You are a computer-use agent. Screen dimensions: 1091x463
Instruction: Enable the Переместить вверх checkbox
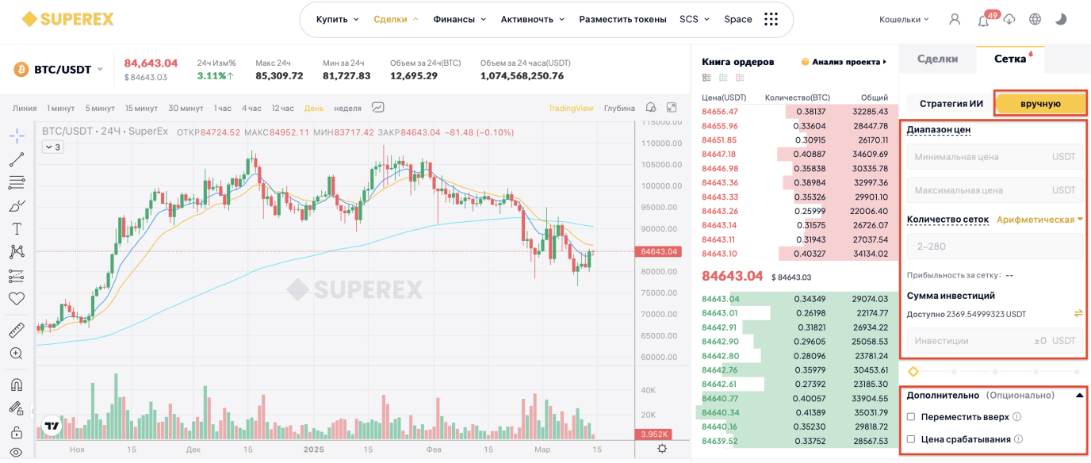[911, 416]
